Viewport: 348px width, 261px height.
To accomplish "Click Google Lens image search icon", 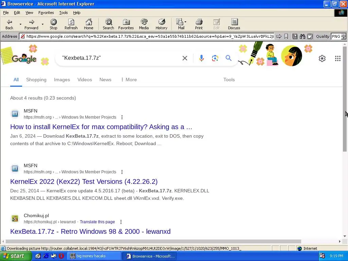I will point(215,58).
